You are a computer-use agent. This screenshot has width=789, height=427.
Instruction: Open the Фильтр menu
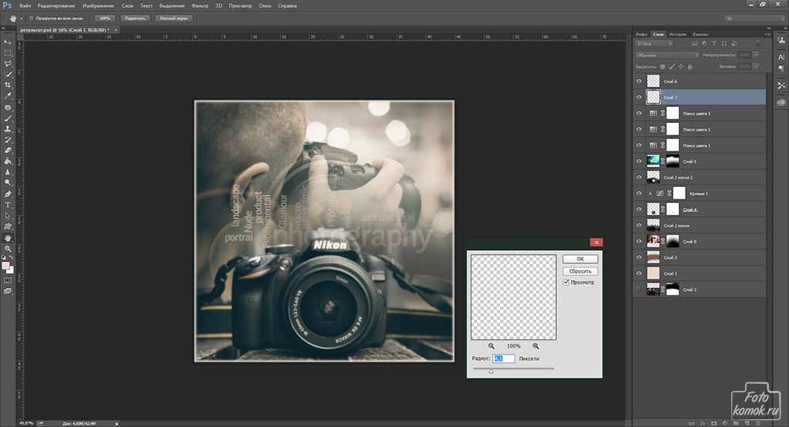tap(200, 6)
